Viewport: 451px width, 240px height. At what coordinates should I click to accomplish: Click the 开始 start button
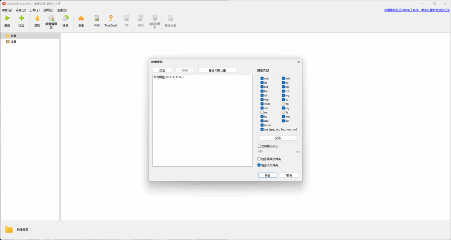(x=267, y=175)
